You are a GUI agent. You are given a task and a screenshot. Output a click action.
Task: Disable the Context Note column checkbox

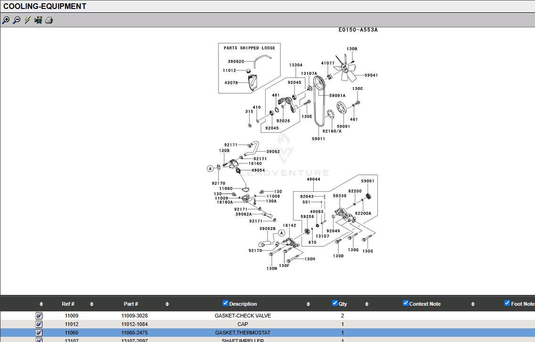click(x=406, y=303)
